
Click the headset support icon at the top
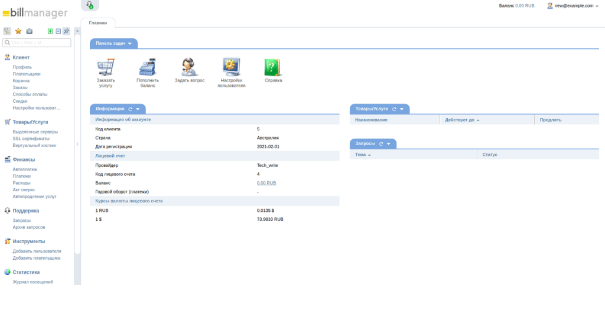tap(90, 5)
